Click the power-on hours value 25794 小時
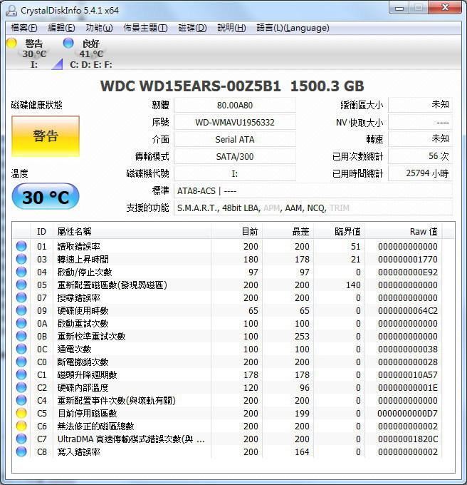Viewport: 467px width, 485px height. pyautogui.click(x=420, y=173)
